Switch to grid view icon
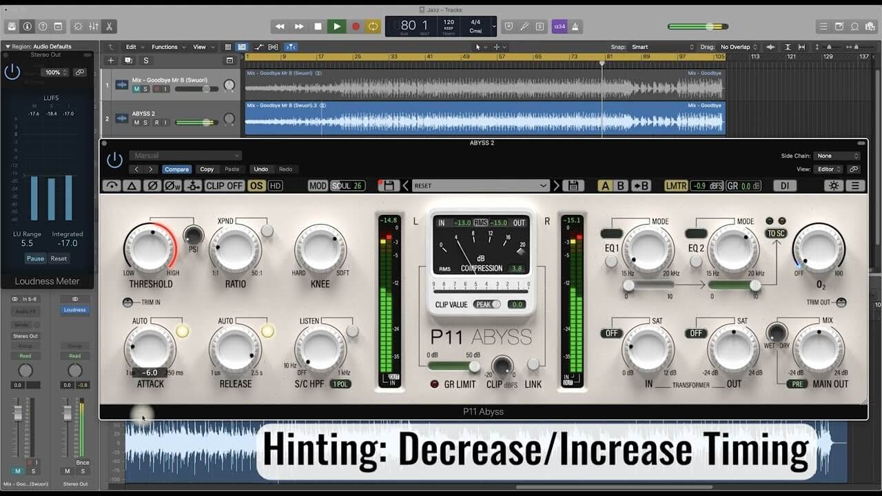 [x=228, y=47]
